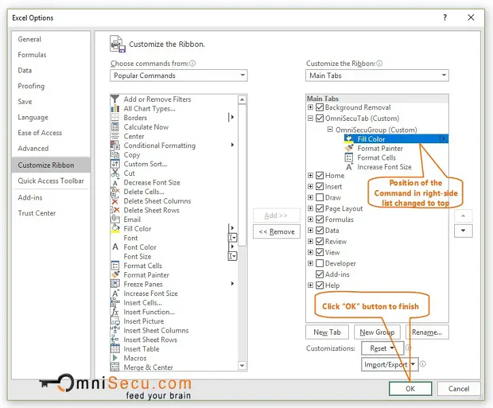The width and height of the screenshot is (493, 408).
Task: Click the Macros play icon
Action: tap(115, 358)
